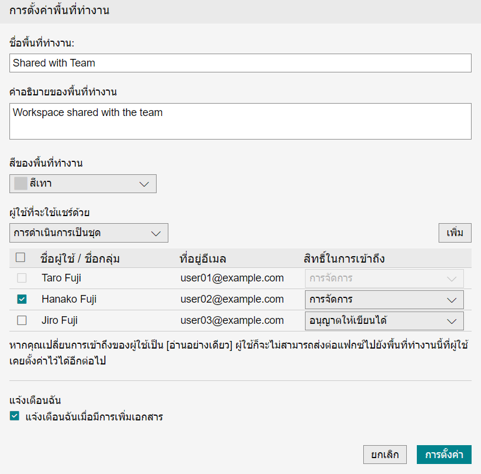The image size is (481, 474).
Task: Click the ยกเลิก (Cancel) button
Action: [384, 454]
